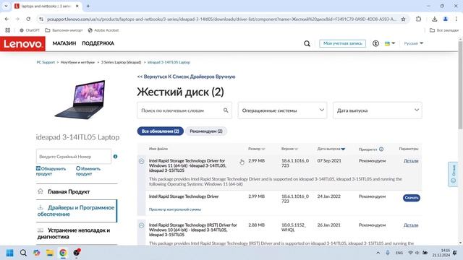The width and height of the screenshot is (463, 260).
Task: Sort by Версия column
Action: [x=289, y=149]
